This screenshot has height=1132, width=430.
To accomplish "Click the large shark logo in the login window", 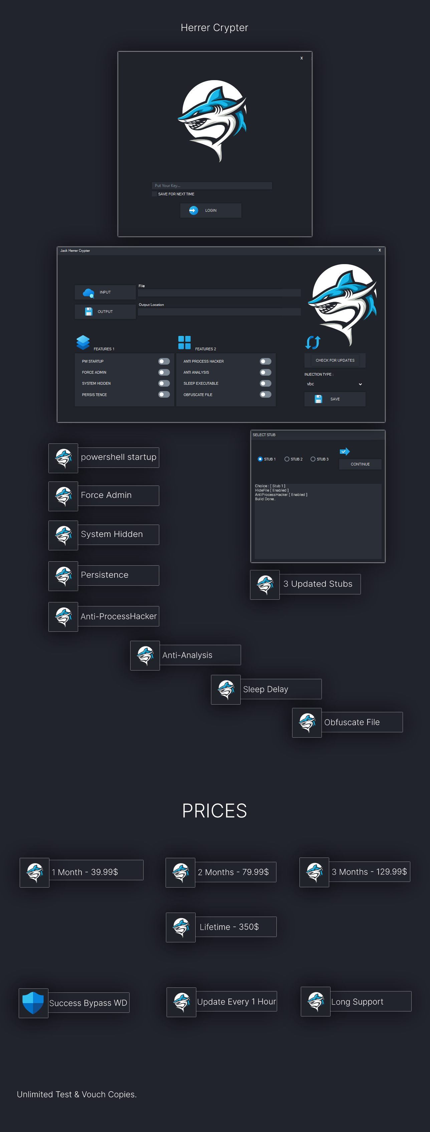I will tap(213, 121).
